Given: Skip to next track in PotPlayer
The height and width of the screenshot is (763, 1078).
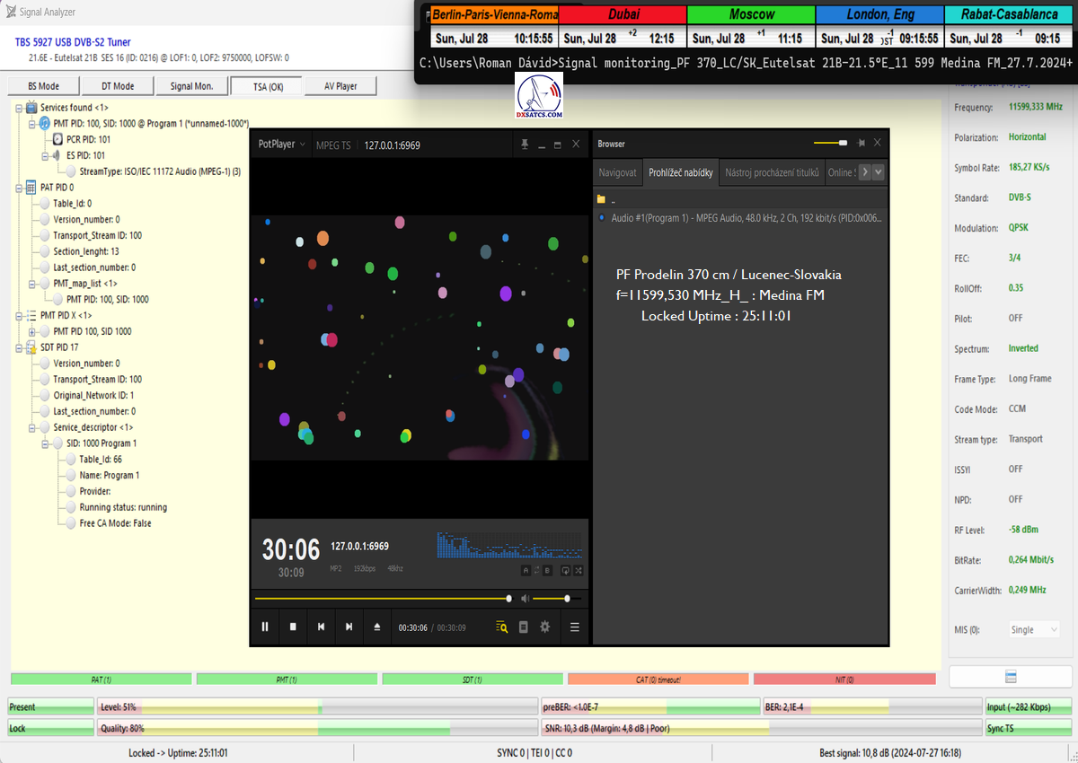Looking at the screenshot, I should [x=349, y=627].
